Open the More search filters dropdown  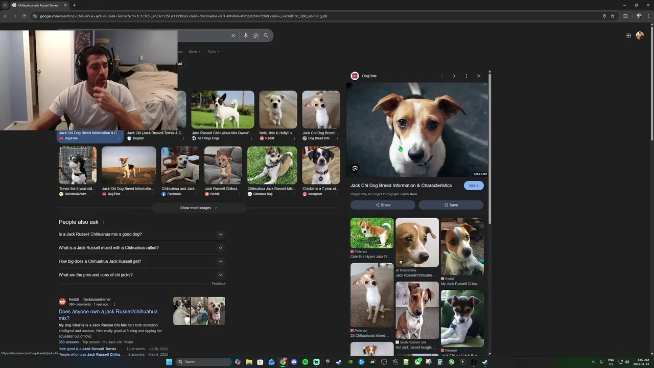(x=194, y=52)
